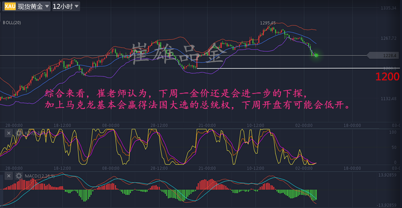Click 08-00:00 on the KDJ panel time axis
This screenshot has height=208, width=402.
tap(111, 168)
